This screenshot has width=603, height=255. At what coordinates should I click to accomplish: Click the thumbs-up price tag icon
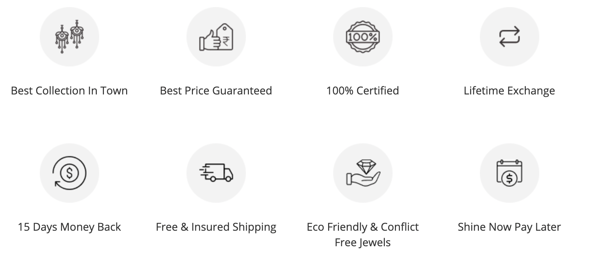(x=216, y=37)
